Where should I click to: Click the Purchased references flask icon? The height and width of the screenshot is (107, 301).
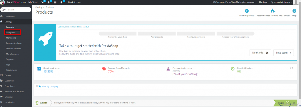[x=168, y=69]
